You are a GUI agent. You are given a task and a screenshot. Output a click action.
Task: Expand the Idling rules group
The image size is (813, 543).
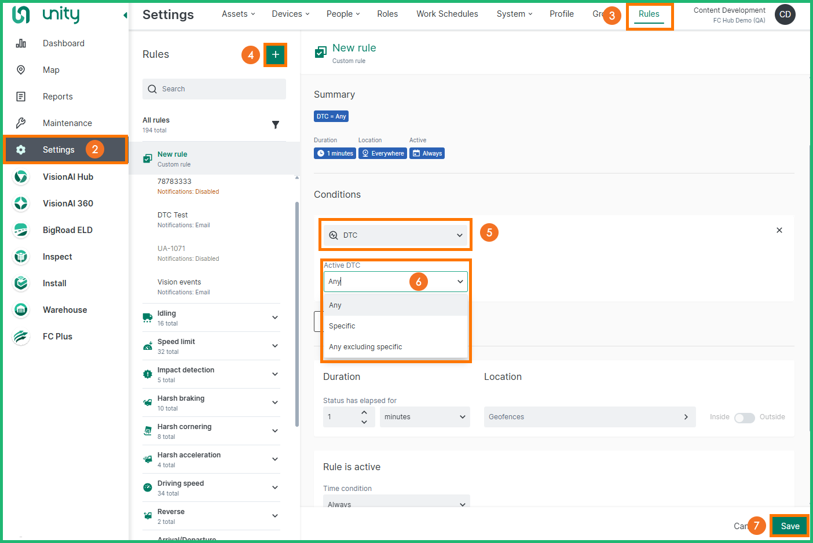(275, 317)
